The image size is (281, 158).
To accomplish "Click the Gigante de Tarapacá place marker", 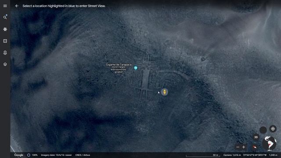I will pyautogui.click(x=136, y=68).
